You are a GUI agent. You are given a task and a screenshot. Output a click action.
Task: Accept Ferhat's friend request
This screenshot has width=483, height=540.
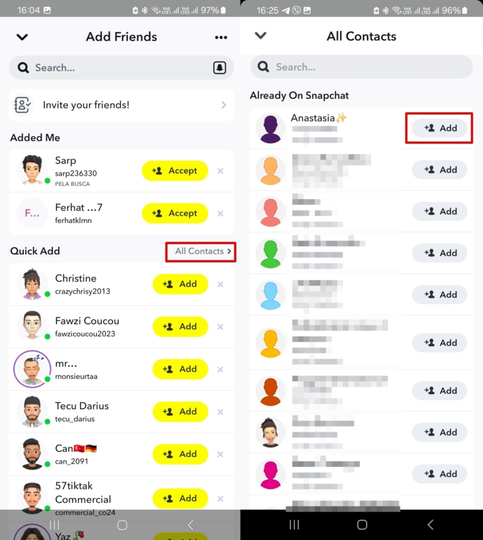tap(175, 213)
